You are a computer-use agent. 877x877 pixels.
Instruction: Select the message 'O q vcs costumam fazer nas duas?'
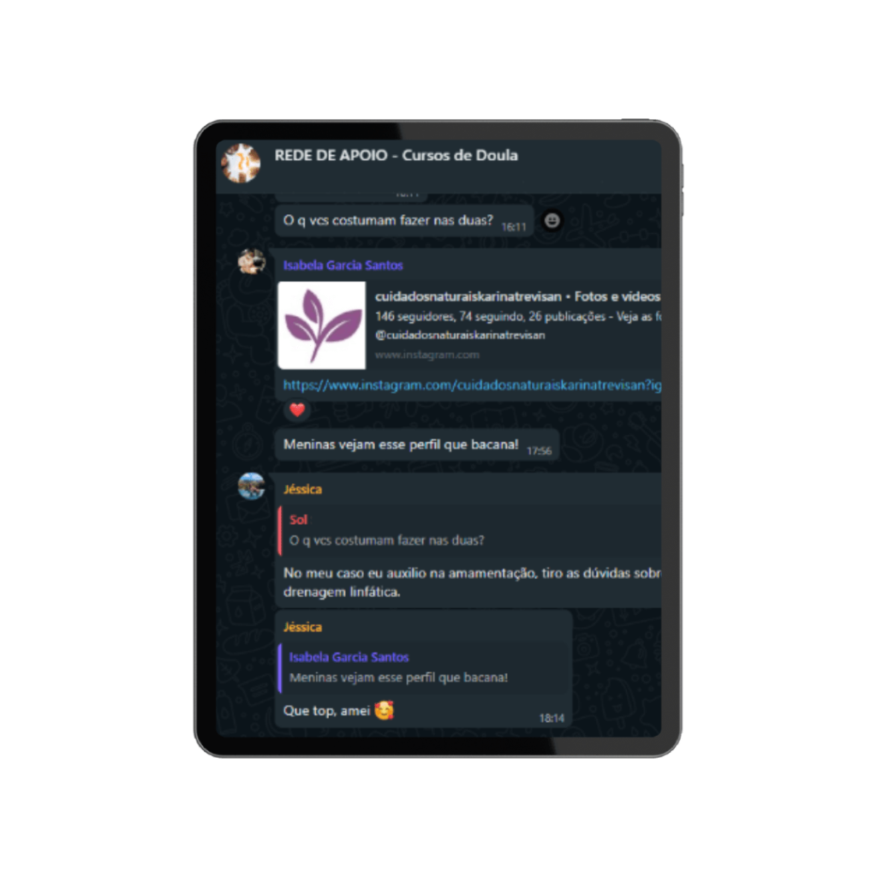click(x=404, y=221)
